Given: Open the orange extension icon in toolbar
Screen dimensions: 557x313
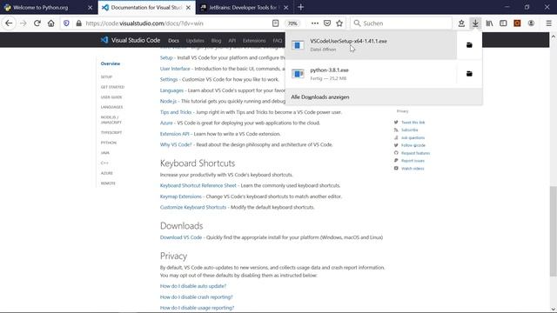Looking at the screenshot, I should (517, 23).
